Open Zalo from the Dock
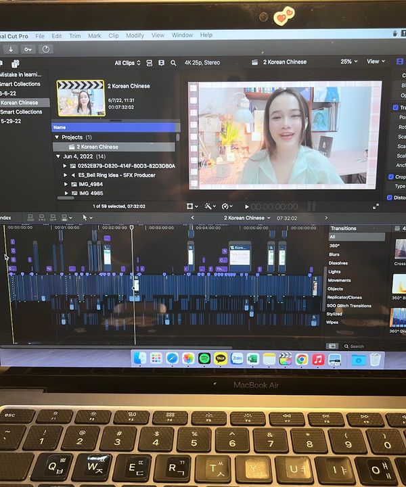 [x=237, y=358]
